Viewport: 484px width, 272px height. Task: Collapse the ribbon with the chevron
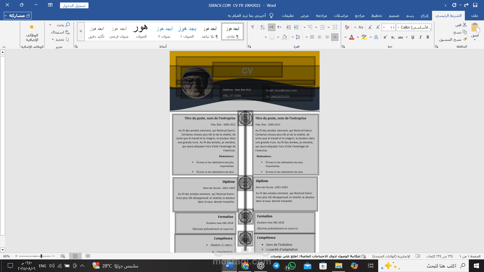click(4, 47)
